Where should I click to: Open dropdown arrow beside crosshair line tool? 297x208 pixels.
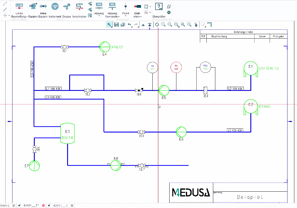click(x=9, y=15)
